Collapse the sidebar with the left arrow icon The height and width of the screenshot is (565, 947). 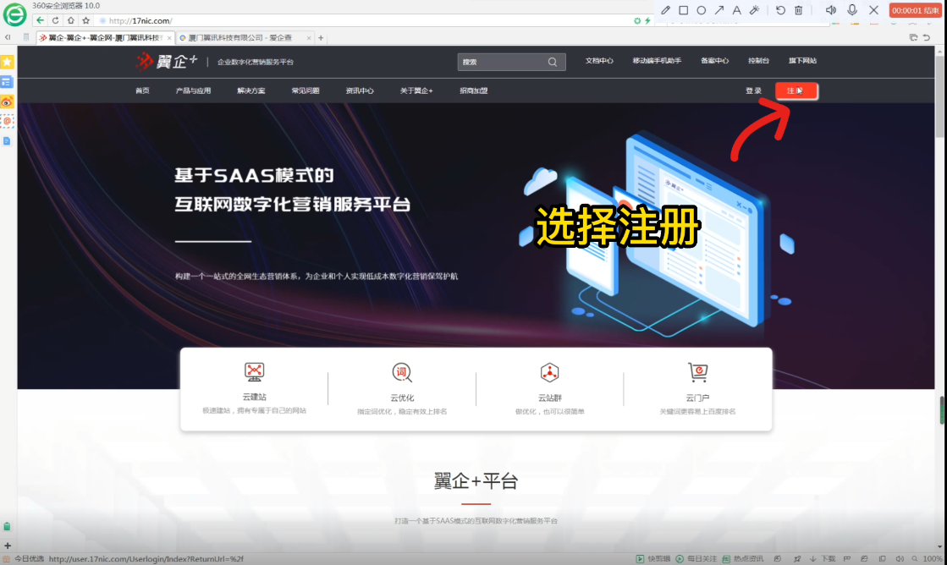point(8,37)
